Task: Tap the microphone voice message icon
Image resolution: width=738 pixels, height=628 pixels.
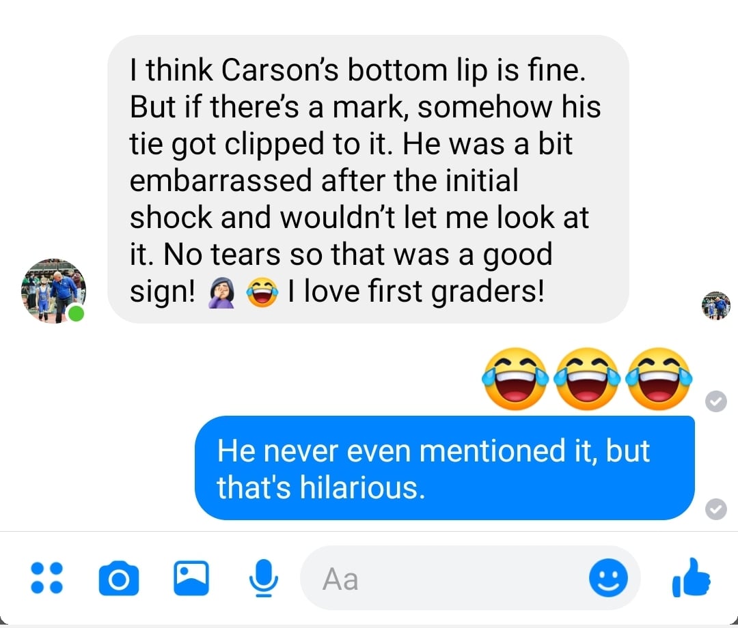Action: [x=264, y=577]
